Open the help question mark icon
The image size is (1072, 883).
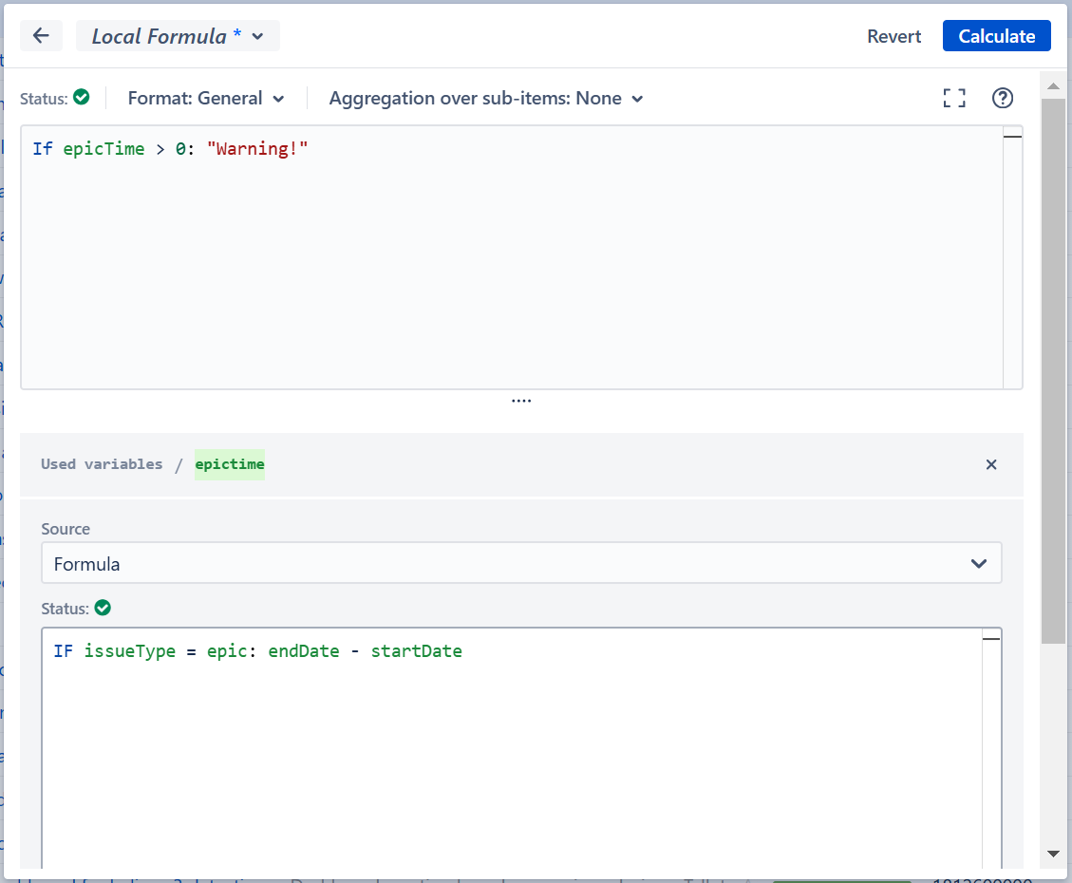pyautogui.click(x=1002, y=98)
